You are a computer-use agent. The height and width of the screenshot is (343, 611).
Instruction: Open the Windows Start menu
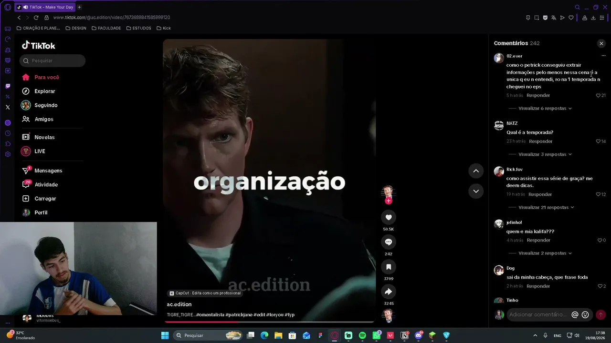point(165,335)
